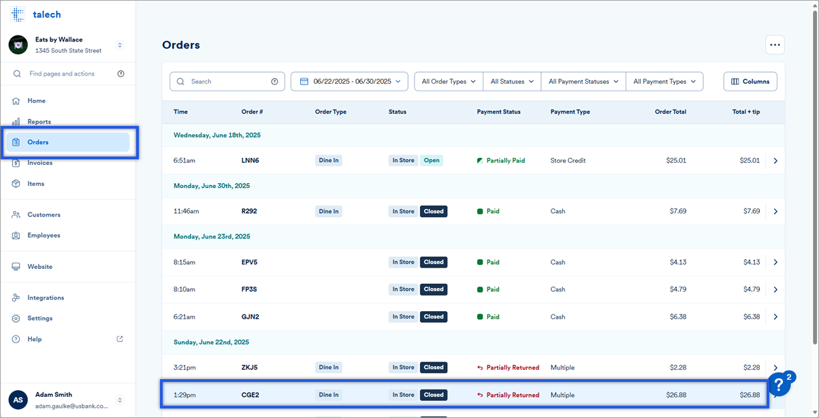
Task: Click the talech logo icon
Action: [18, 14]
